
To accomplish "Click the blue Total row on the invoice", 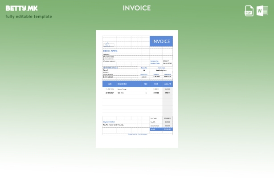I will coord(161,129).
